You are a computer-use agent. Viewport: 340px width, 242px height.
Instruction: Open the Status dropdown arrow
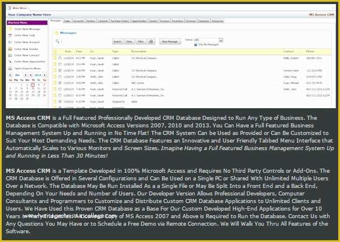tap(221, 40)
